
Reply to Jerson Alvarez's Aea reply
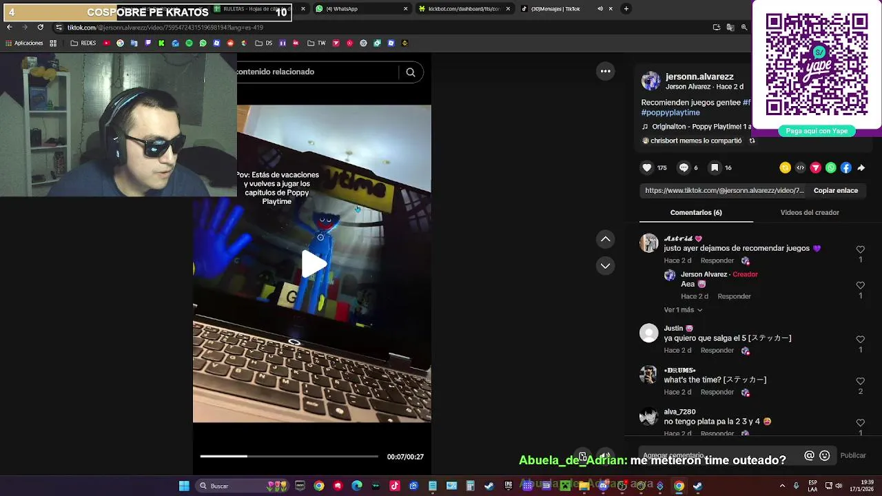click(734, 297)
